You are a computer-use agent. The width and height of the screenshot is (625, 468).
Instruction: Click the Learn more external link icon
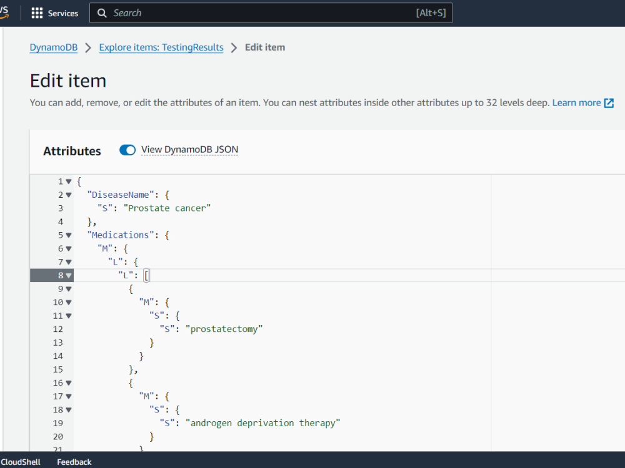[609, 103]
